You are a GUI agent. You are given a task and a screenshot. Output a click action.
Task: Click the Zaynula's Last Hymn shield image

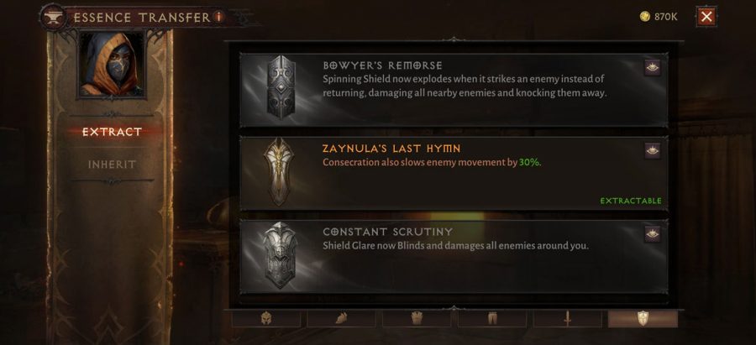[x=279, y=172]
